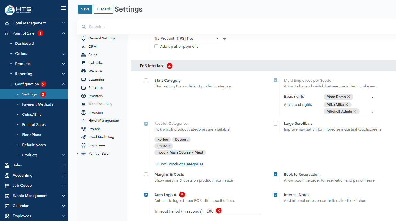Open the Advanced rights dropdown arrow
Viewport: 396px width, 221px height.
(x=372, y=112)
